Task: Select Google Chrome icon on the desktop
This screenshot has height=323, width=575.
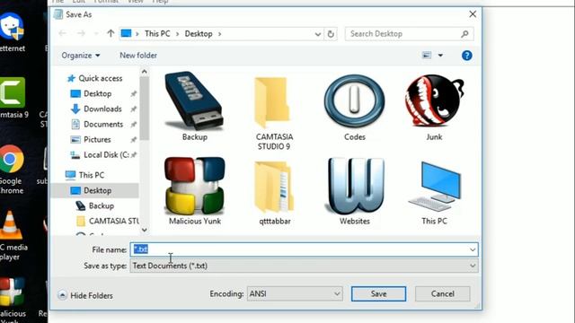Action: 12,170
